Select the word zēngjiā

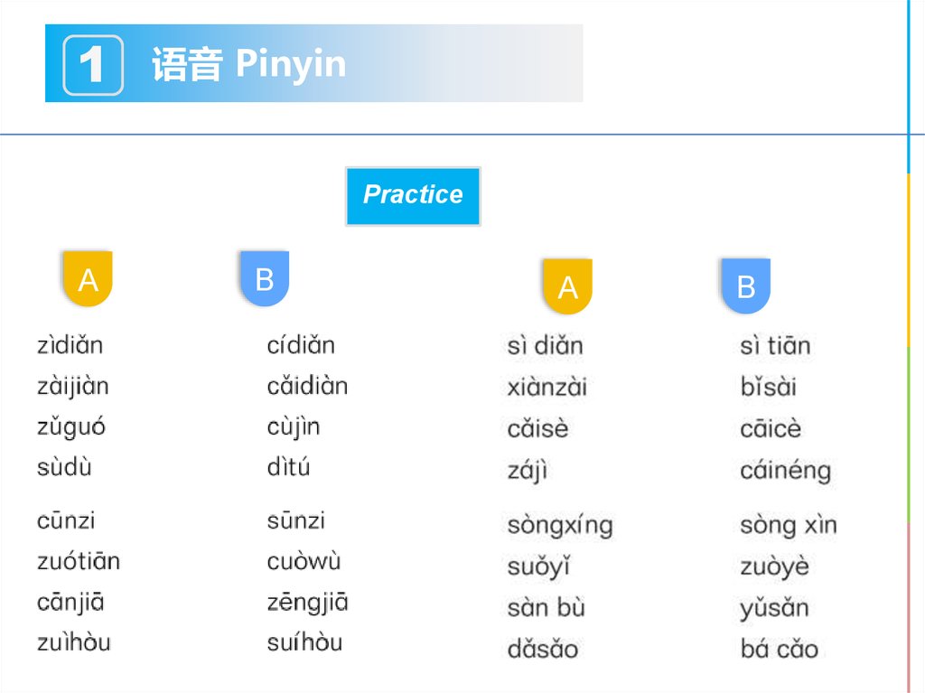coord(307,603)
